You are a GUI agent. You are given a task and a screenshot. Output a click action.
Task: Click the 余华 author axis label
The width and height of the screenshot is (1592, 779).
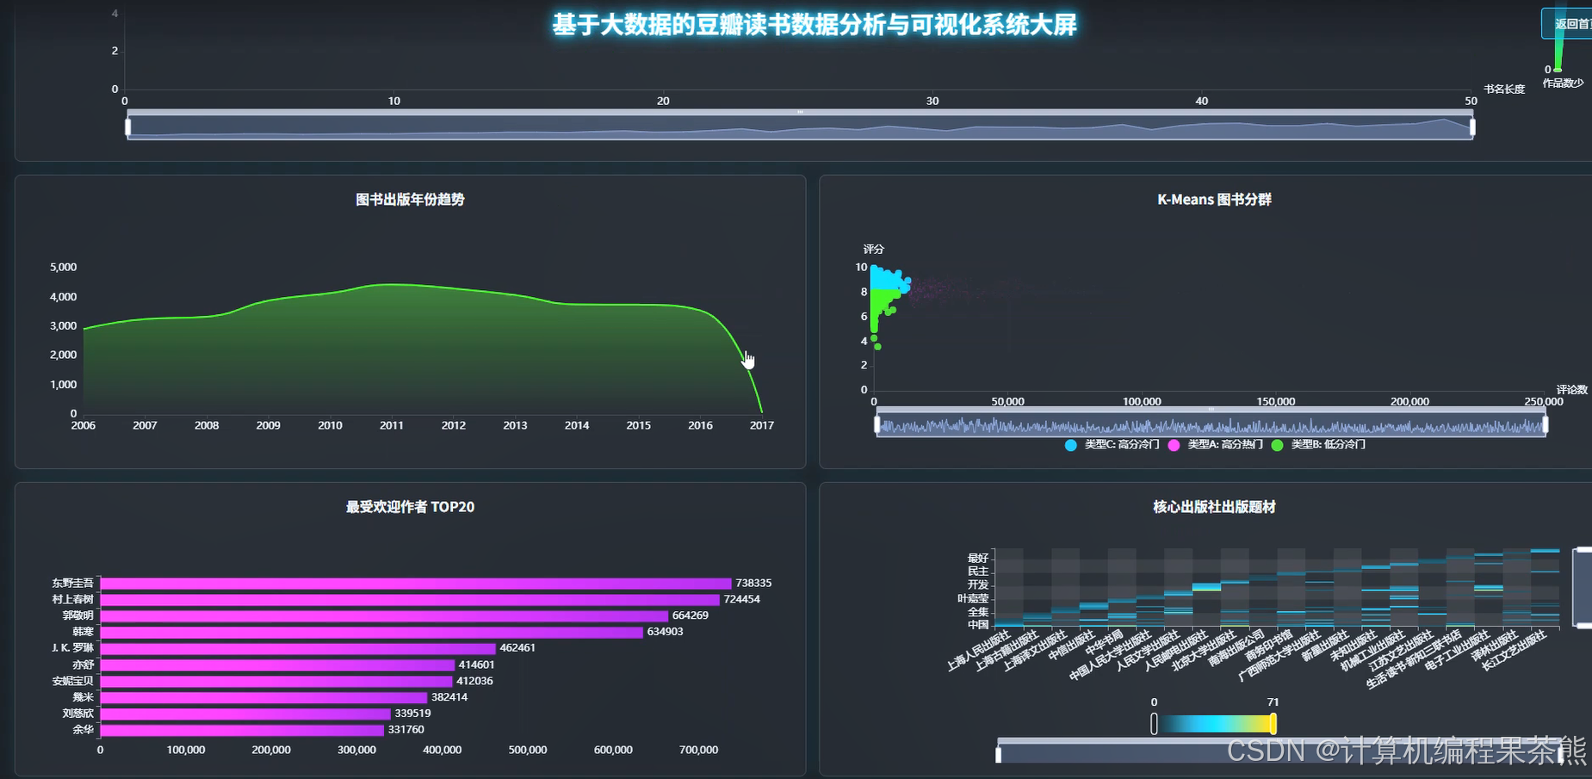point(84,730)
